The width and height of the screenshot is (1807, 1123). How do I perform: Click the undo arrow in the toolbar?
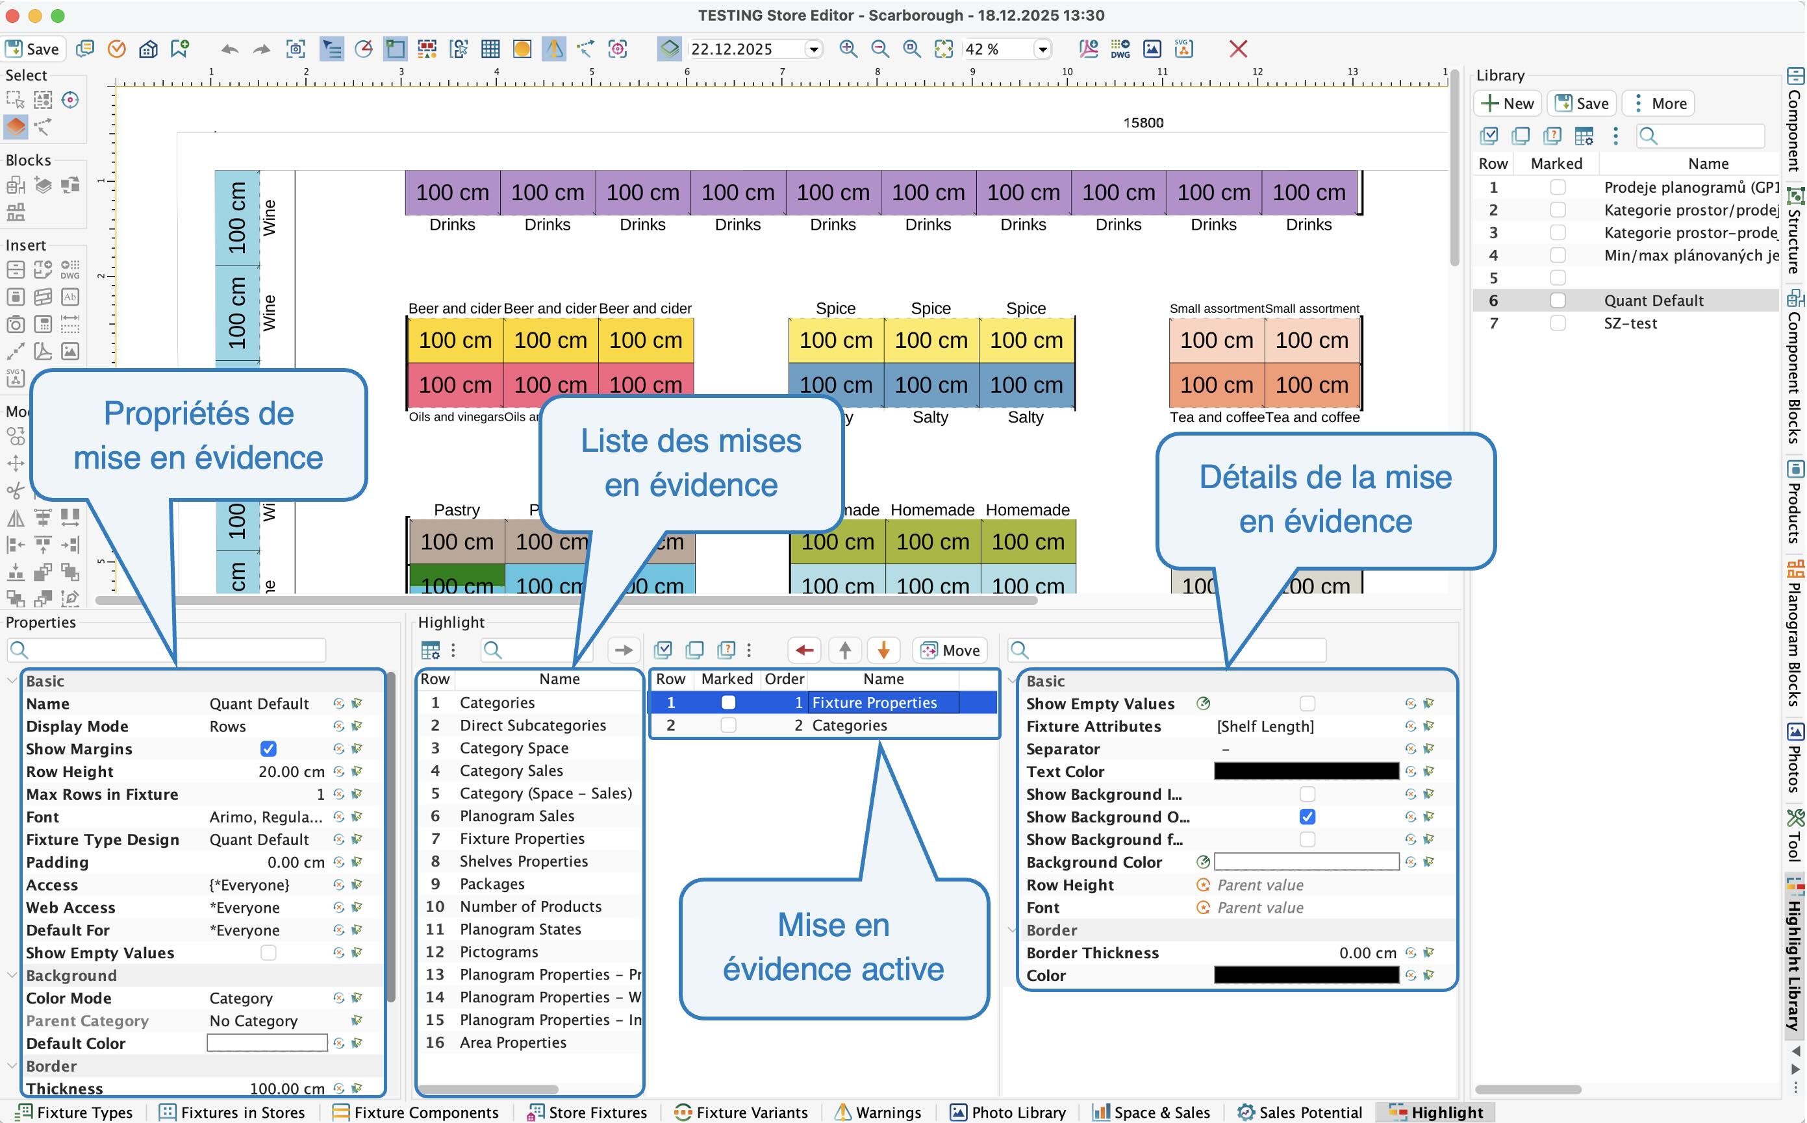pyautogui.click(x=229, y=50)
